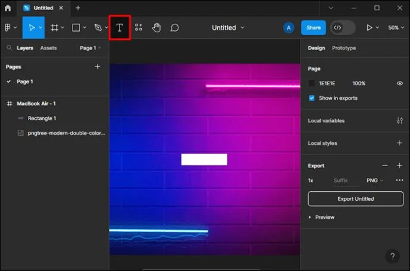The width and height of the screenshot is (410, 271).
Task: Select the Pen tool
Action: (98, 27)
